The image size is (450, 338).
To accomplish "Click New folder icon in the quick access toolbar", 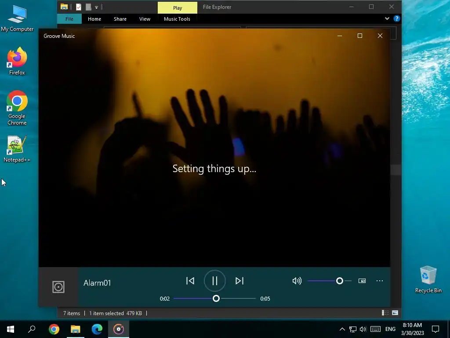I will [88, 7].
